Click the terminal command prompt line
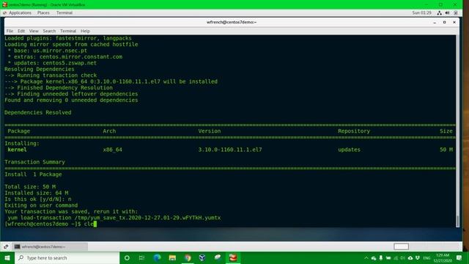This screenshot has height=264, width=469. tap(51, 224)
